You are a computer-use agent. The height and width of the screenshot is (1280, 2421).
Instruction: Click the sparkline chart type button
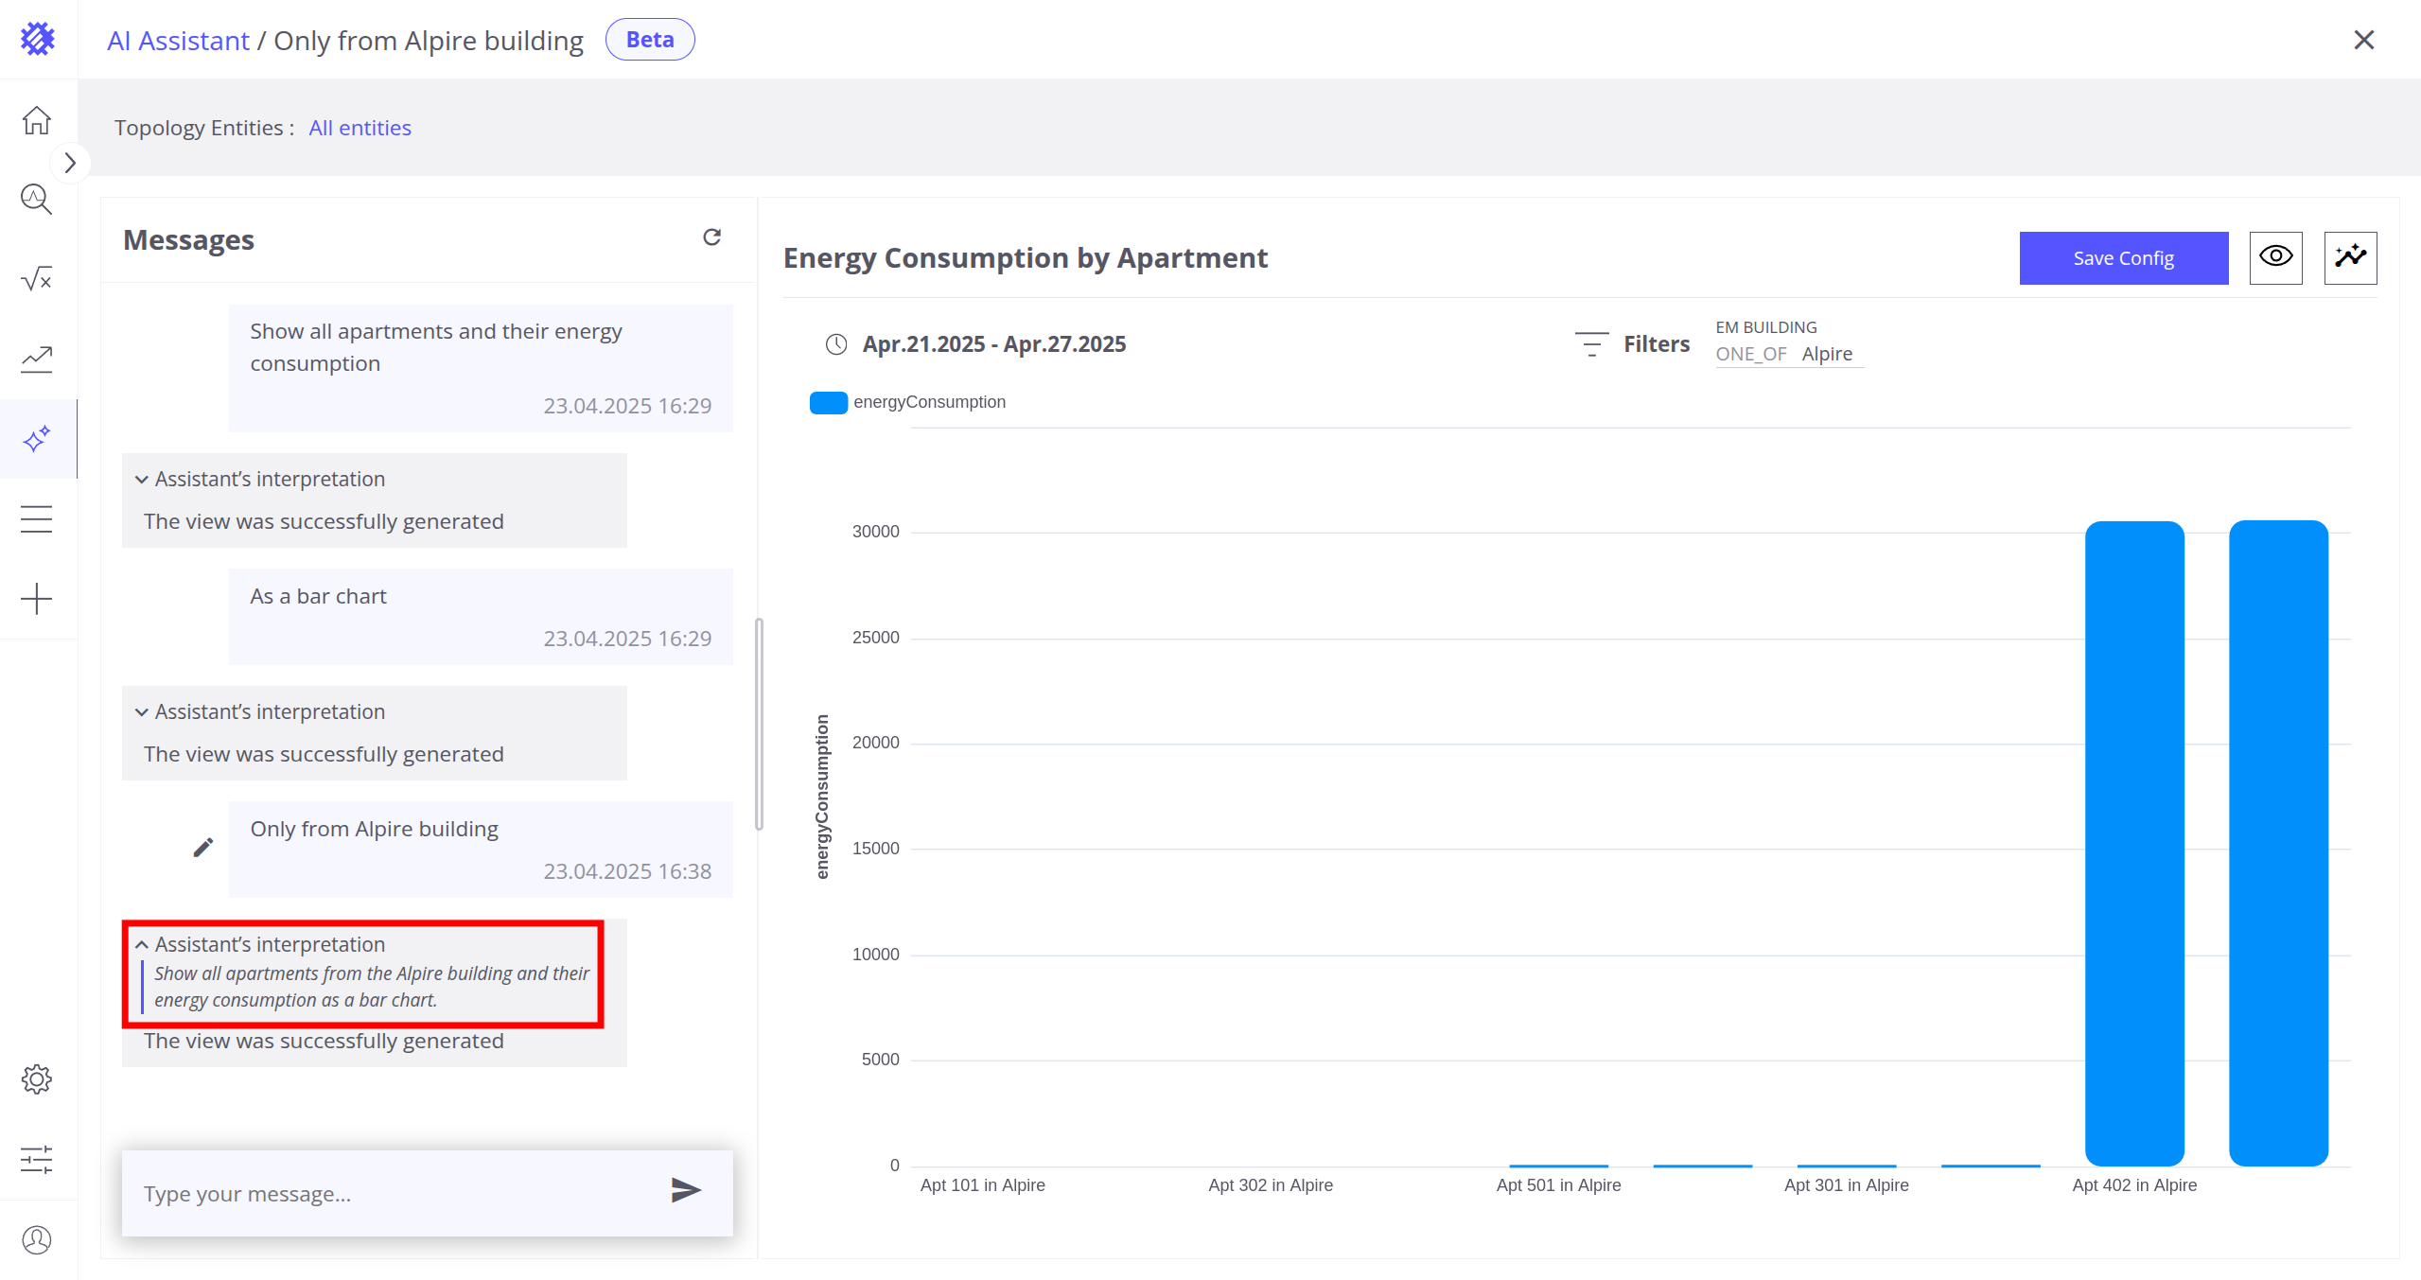pyautogui.click(x=2351, y=257)
